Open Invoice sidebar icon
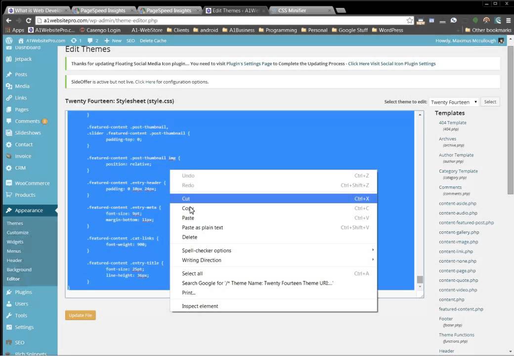Image resolution: width=514 pixels, height=356 pixels. tap(9, 156)
